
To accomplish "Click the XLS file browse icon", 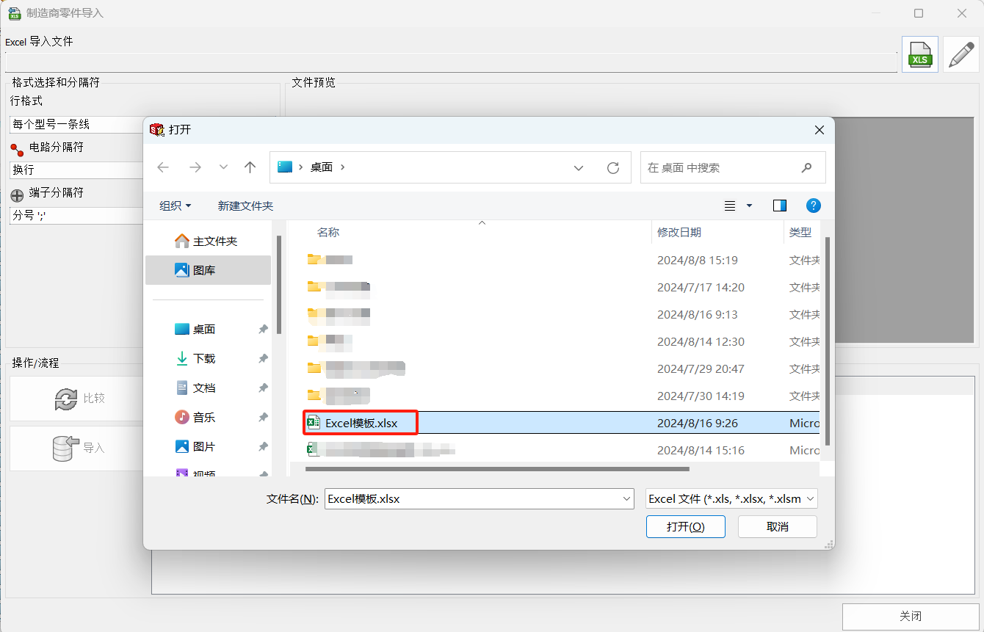I will 919,54.
